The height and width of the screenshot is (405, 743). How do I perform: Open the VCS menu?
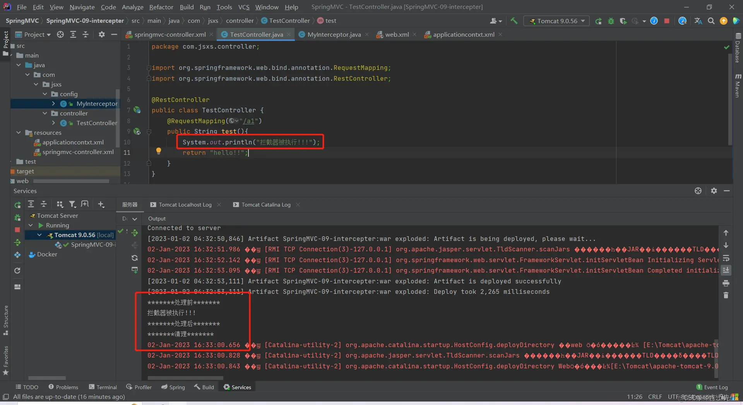pos(244,7)
